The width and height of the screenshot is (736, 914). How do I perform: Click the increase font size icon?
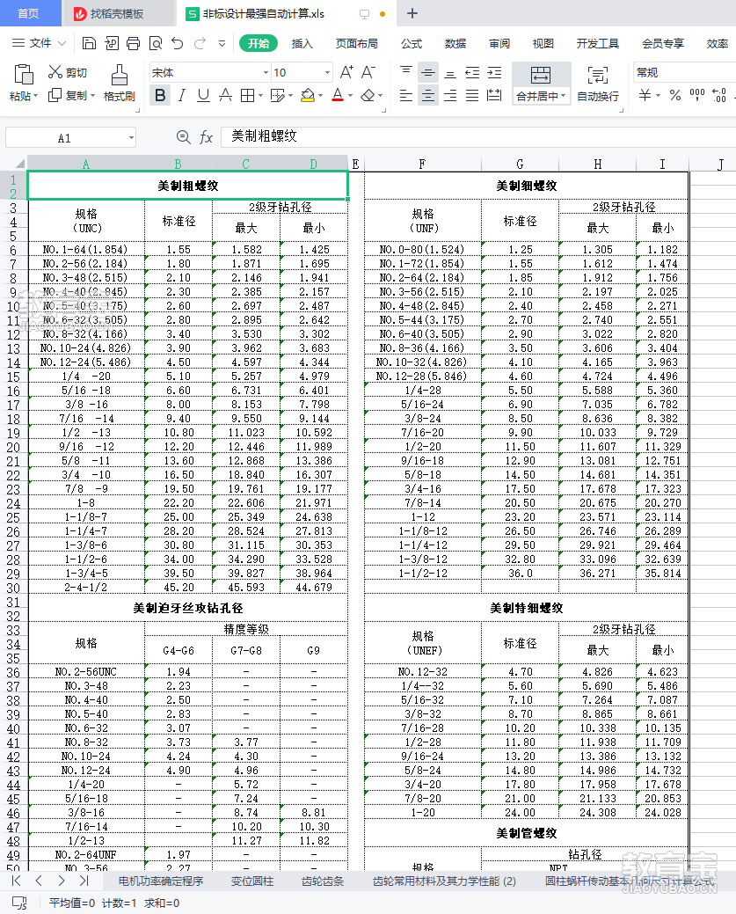coord(346,72)
